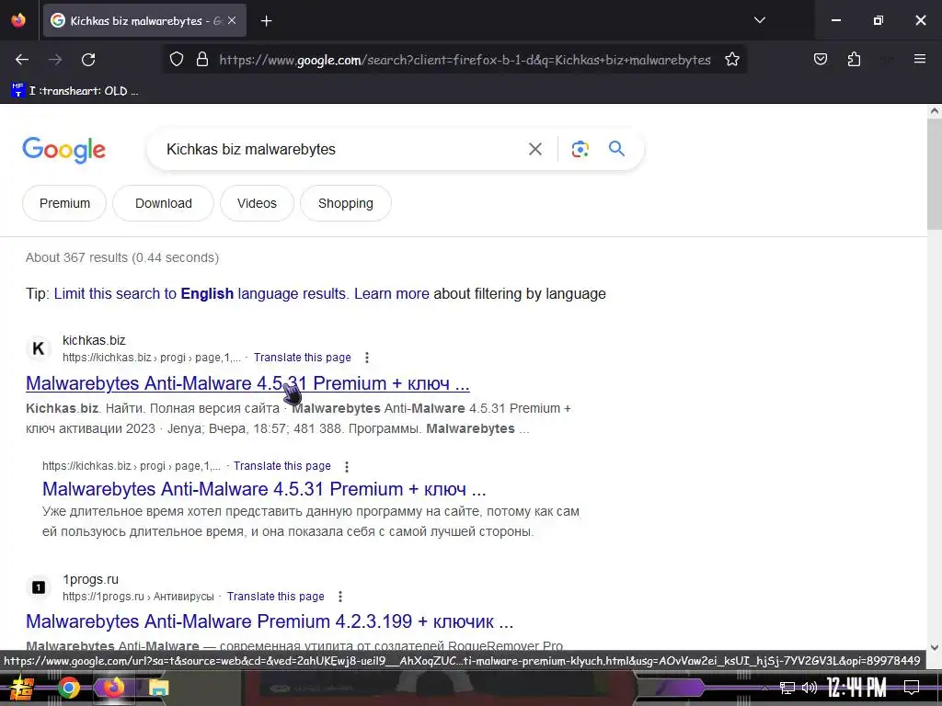Open the Firefox hamburger application menu
Screen dimensions: 942x706
[x=920, y=59]
